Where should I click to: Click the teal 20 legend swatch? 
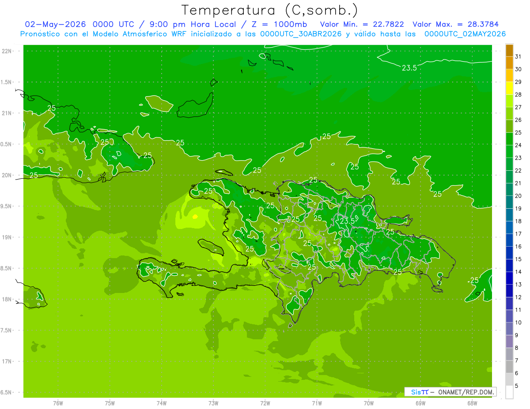(509, 190)
